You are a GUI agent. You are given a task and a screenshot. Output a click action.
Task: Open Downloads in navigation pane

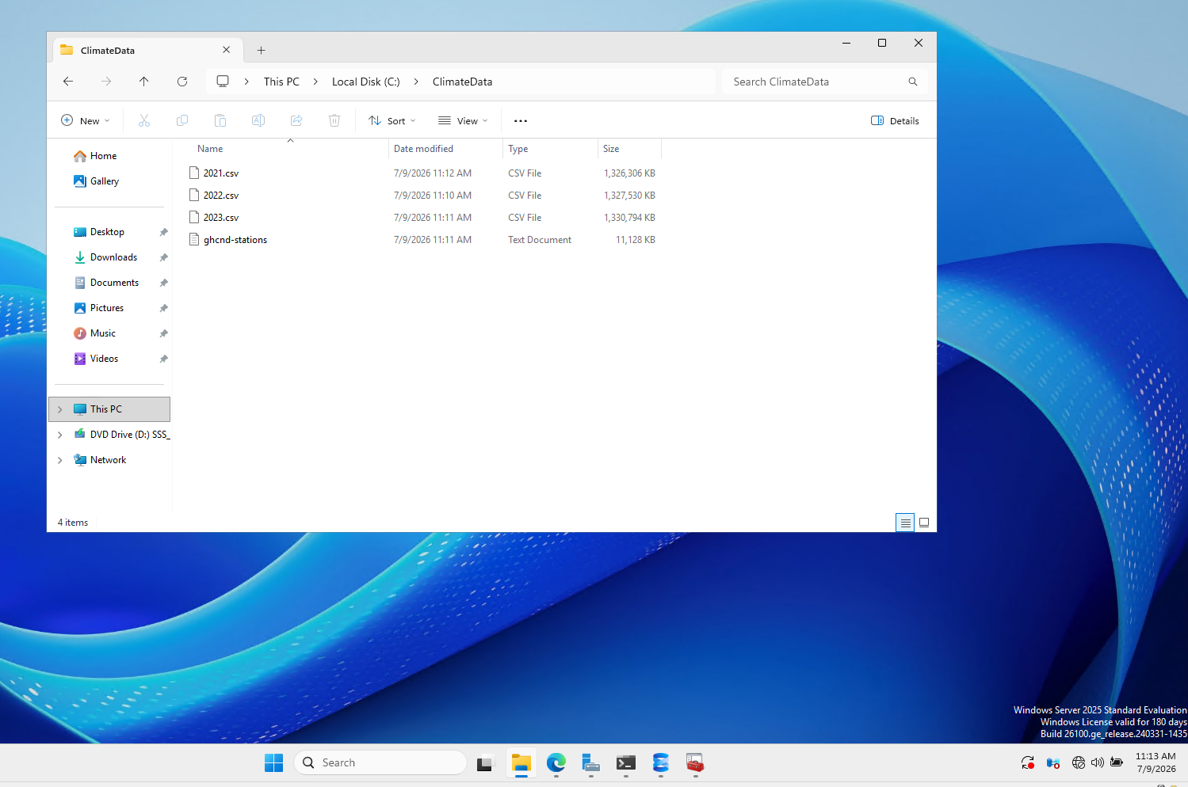click(x=113, y=257)
